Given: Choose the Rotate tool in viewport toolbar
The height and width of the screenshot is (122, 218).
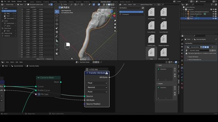Looking at the screenshot, I should (57, 24).
